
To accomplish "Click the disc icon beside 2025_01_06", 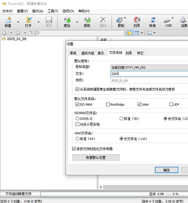I will [x=4, y=39].
